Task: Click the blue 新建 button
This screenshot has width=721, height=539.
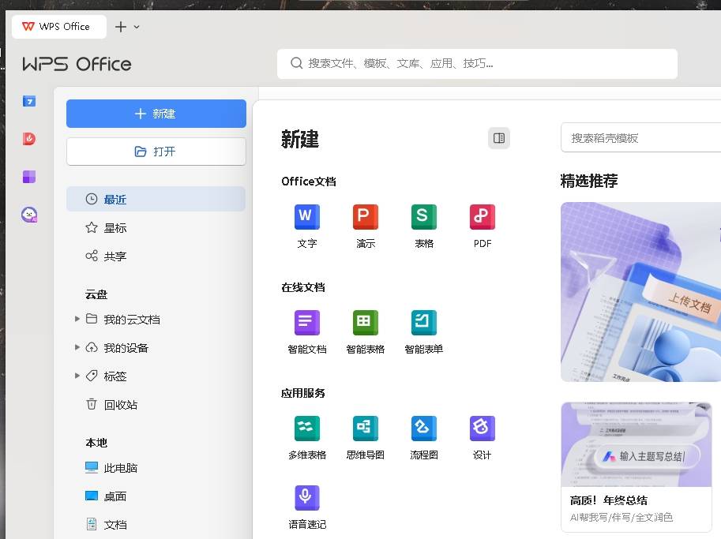Action: coord(156,114)
